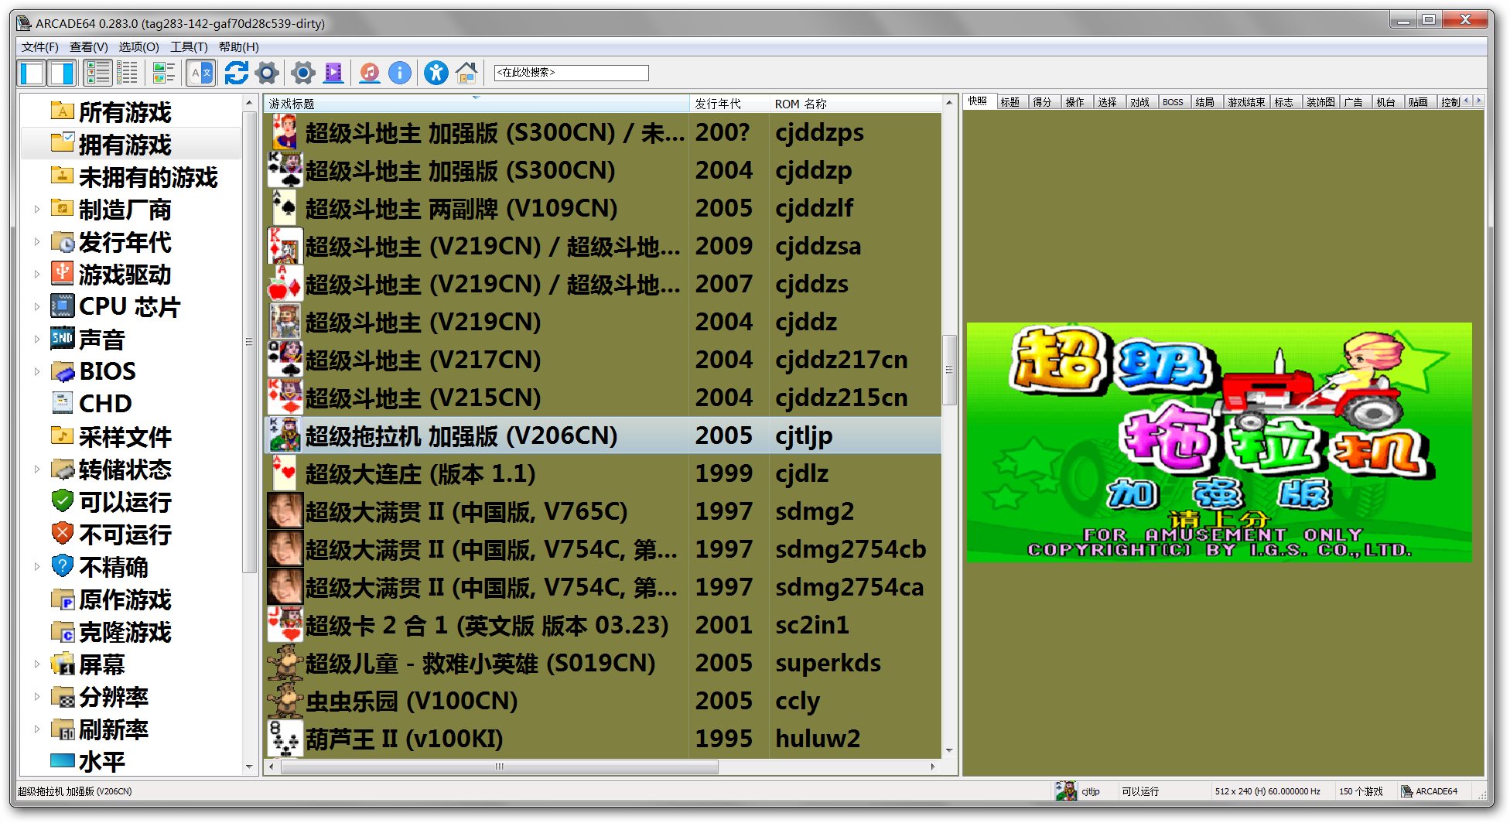
Task: Click the music note audio toolbar icon
Action: click(370, 73)
